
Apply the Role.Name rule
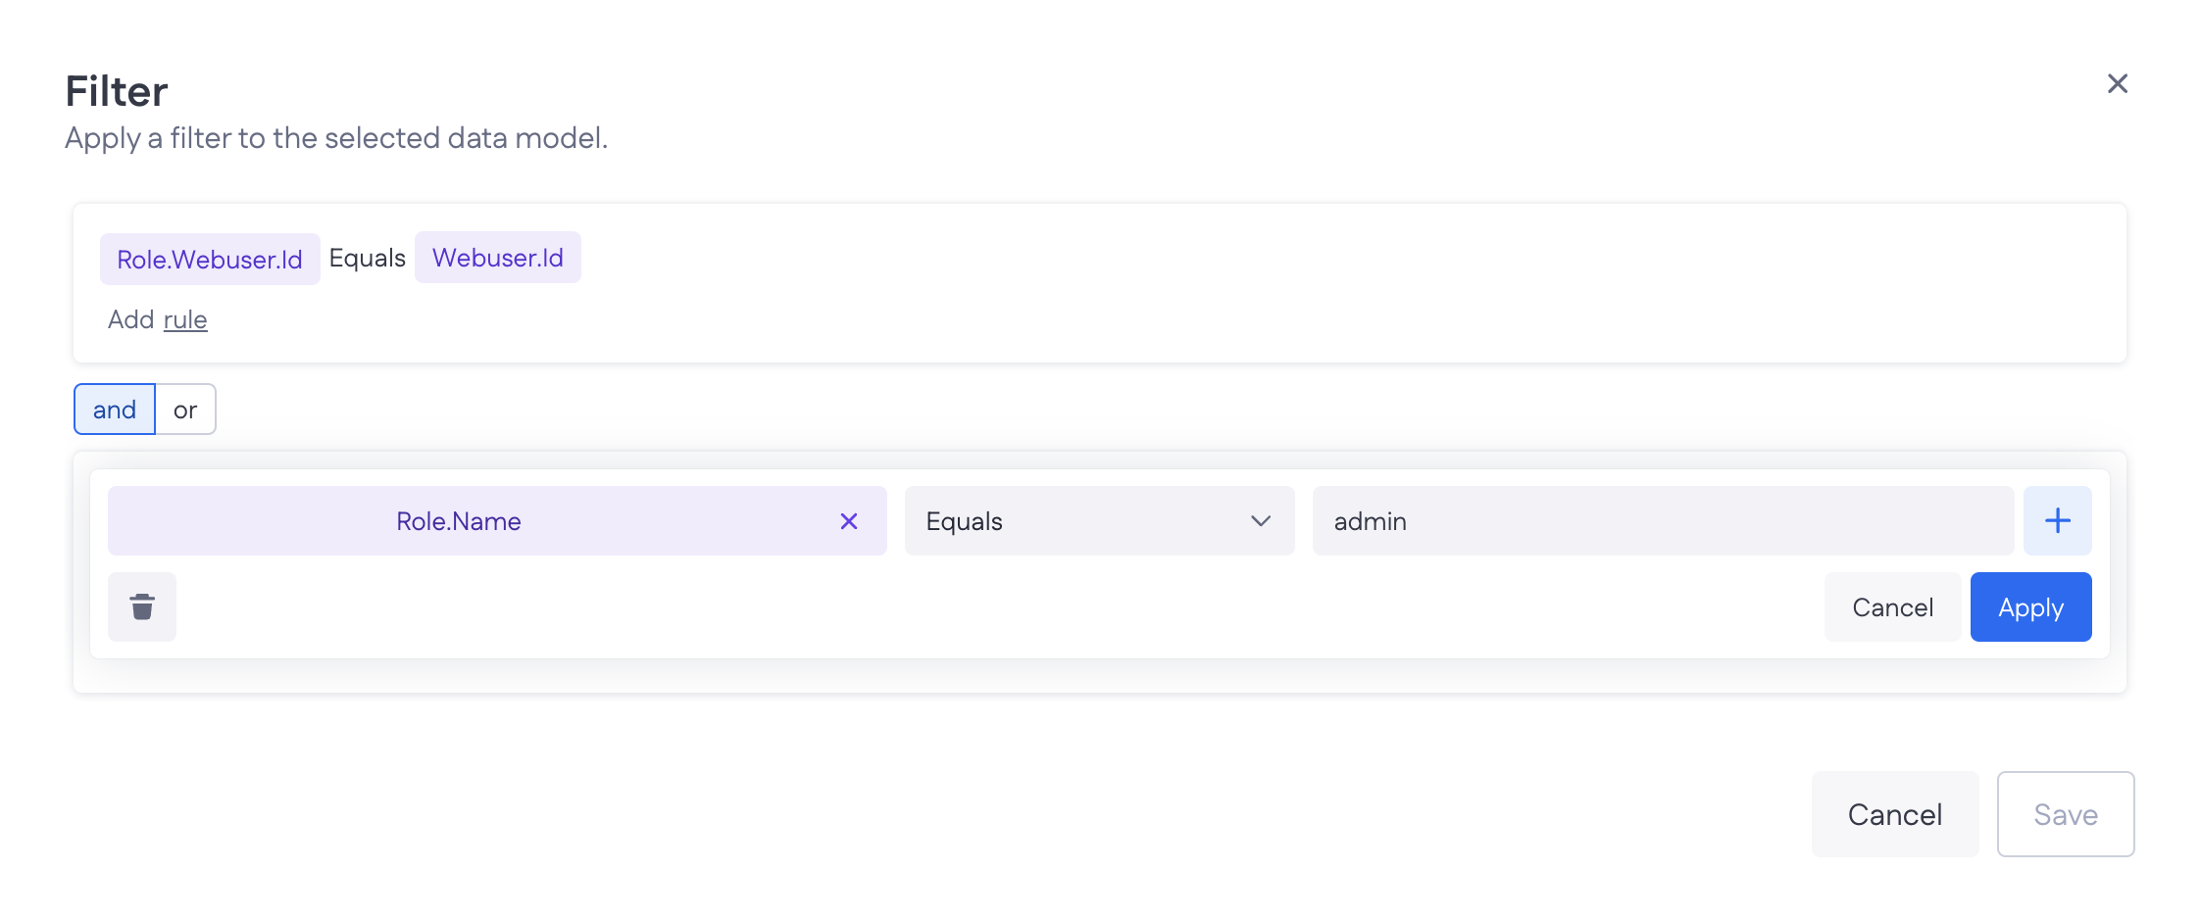pos(2030,607)
